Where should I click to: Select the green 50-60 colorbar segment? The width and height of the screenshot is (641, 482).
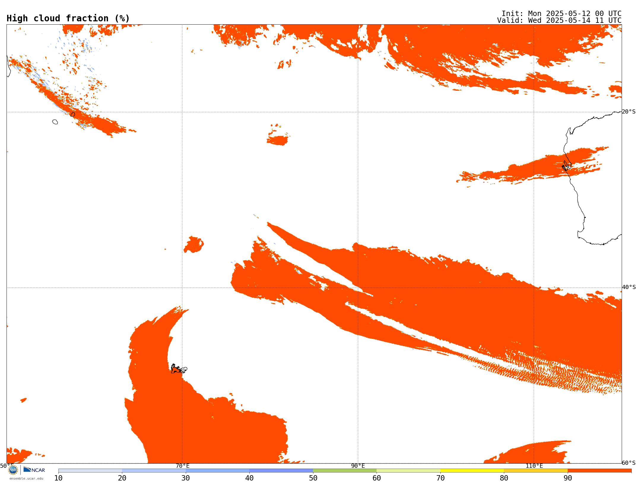coord(345,471)
